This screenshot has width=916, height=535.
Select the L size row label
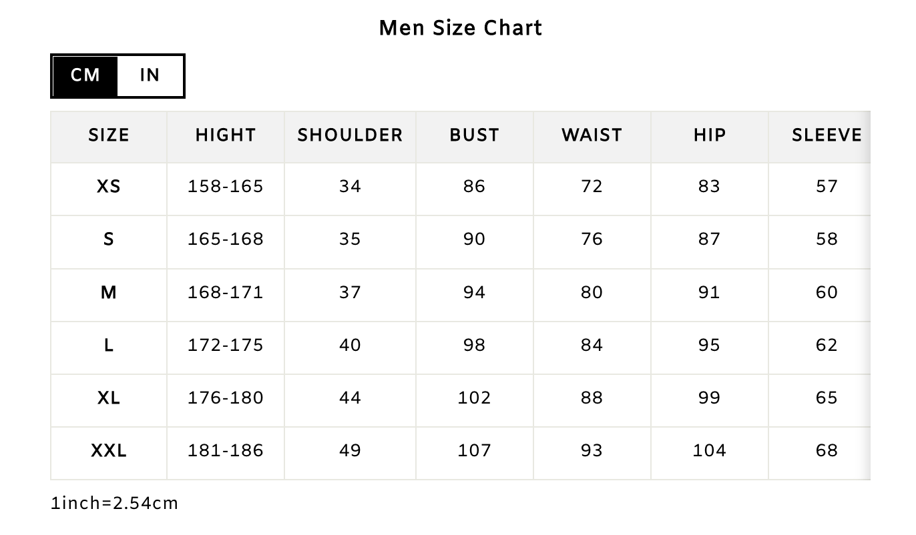click(x=109, y=346)
